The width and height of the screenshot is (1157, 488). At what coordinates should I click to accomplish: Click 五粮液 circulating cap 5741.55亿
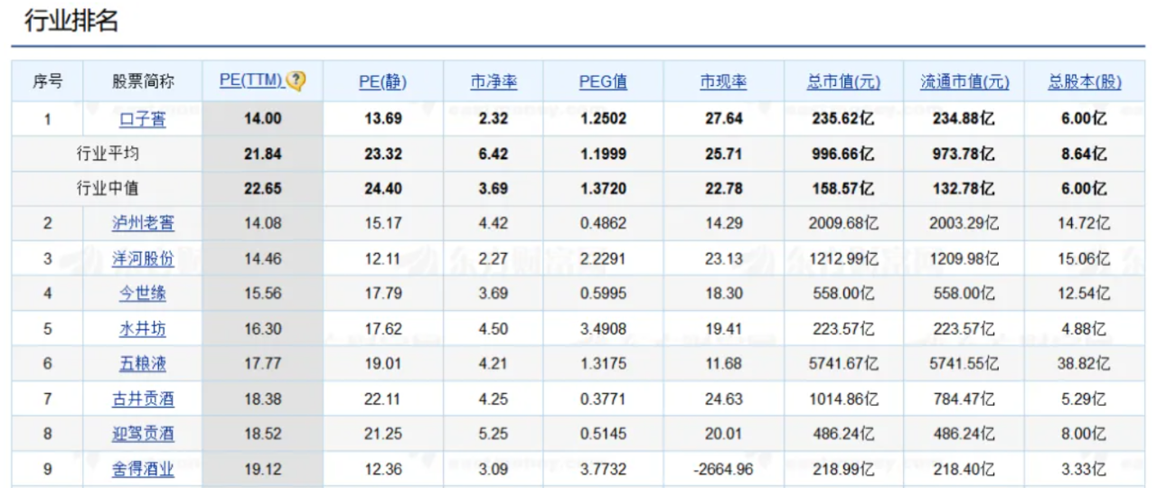[x=964, y=363]
